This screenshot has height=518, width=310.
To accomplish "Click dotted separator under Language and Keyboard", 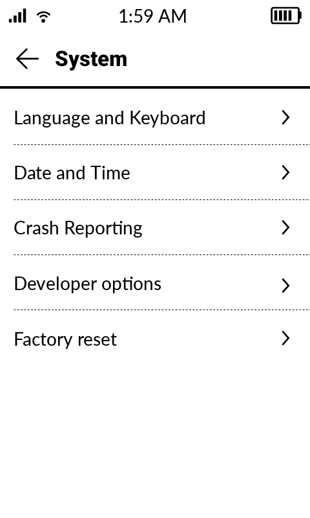I will (x=161, y=144).
